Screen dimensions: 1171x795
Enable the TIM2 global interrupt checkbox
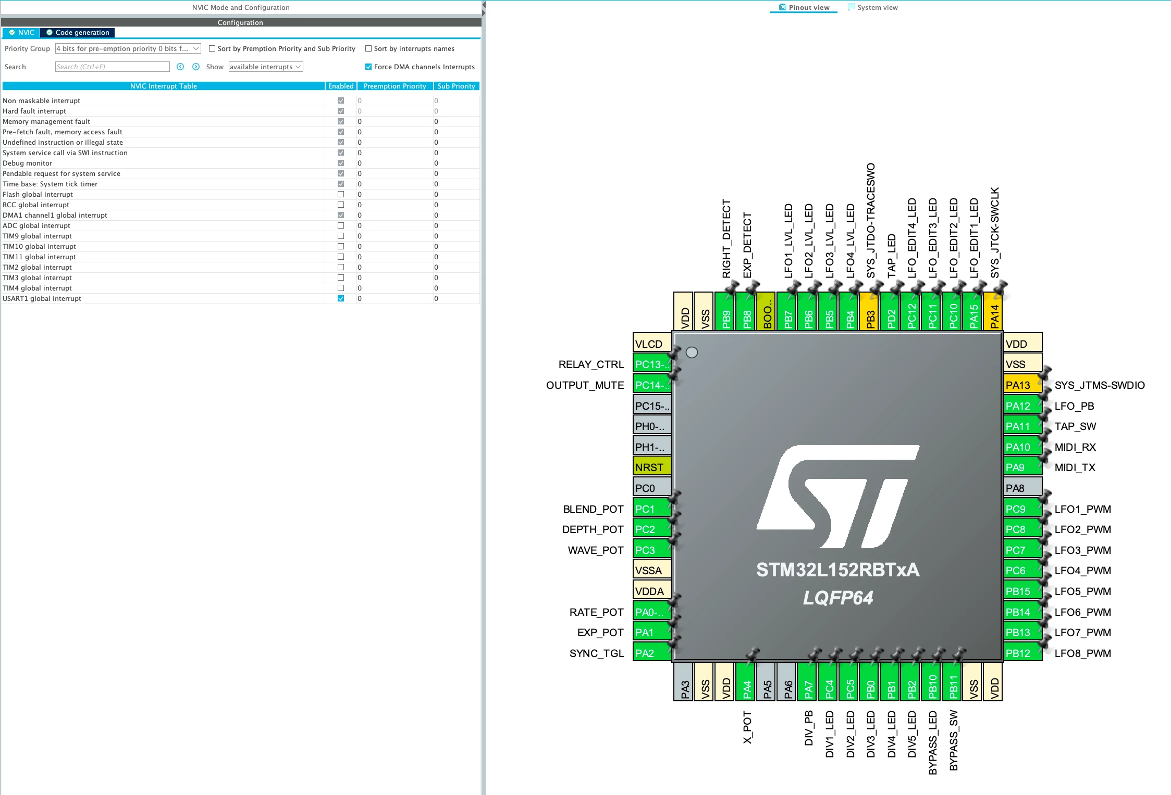click(341, 267)
